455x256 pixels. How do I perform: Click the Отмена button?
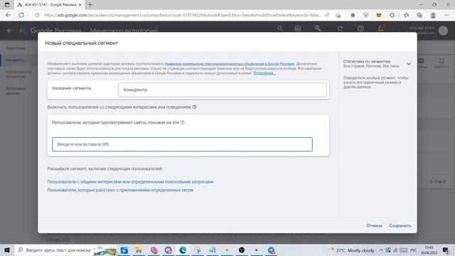point(374,225)
